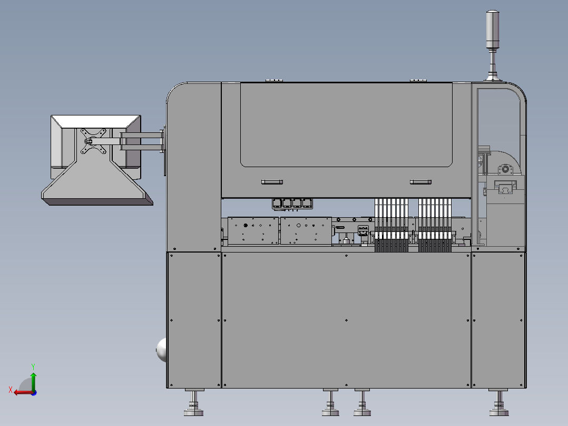This screenshot has width=568, height=426.
Task: Select the linear guide block in right bay
Action: (x=506, y=187)
